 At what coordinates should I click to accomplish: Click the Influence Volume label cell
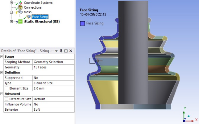point(18,104)
